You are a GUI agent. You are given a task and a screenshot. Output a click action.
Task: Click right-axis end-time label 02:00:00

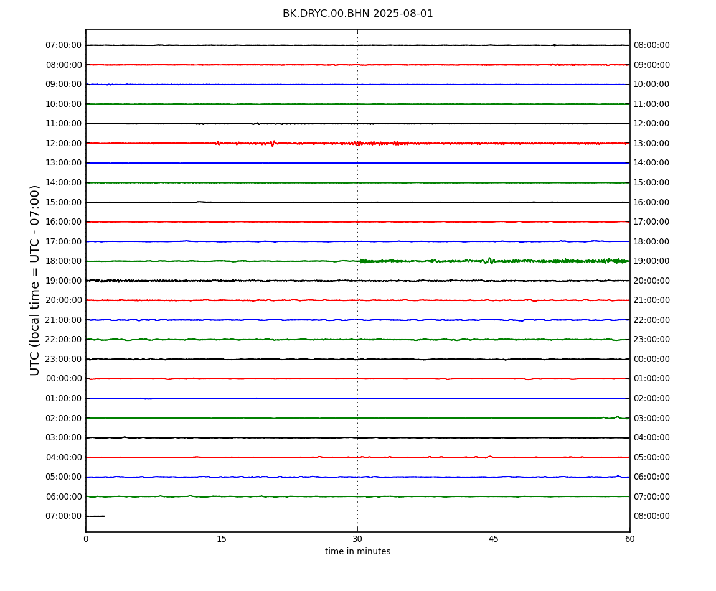(x=652, y=398)
